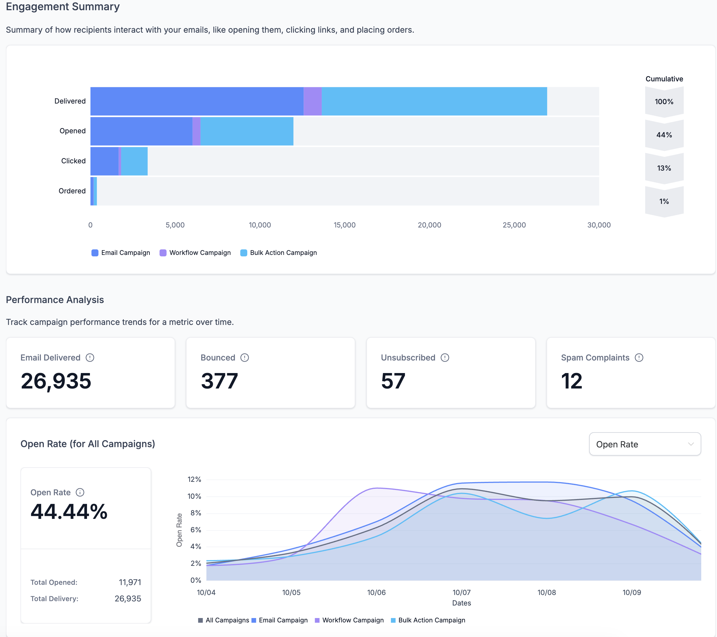
Task: Click the Bounced info icon
Action: (245, 358)
